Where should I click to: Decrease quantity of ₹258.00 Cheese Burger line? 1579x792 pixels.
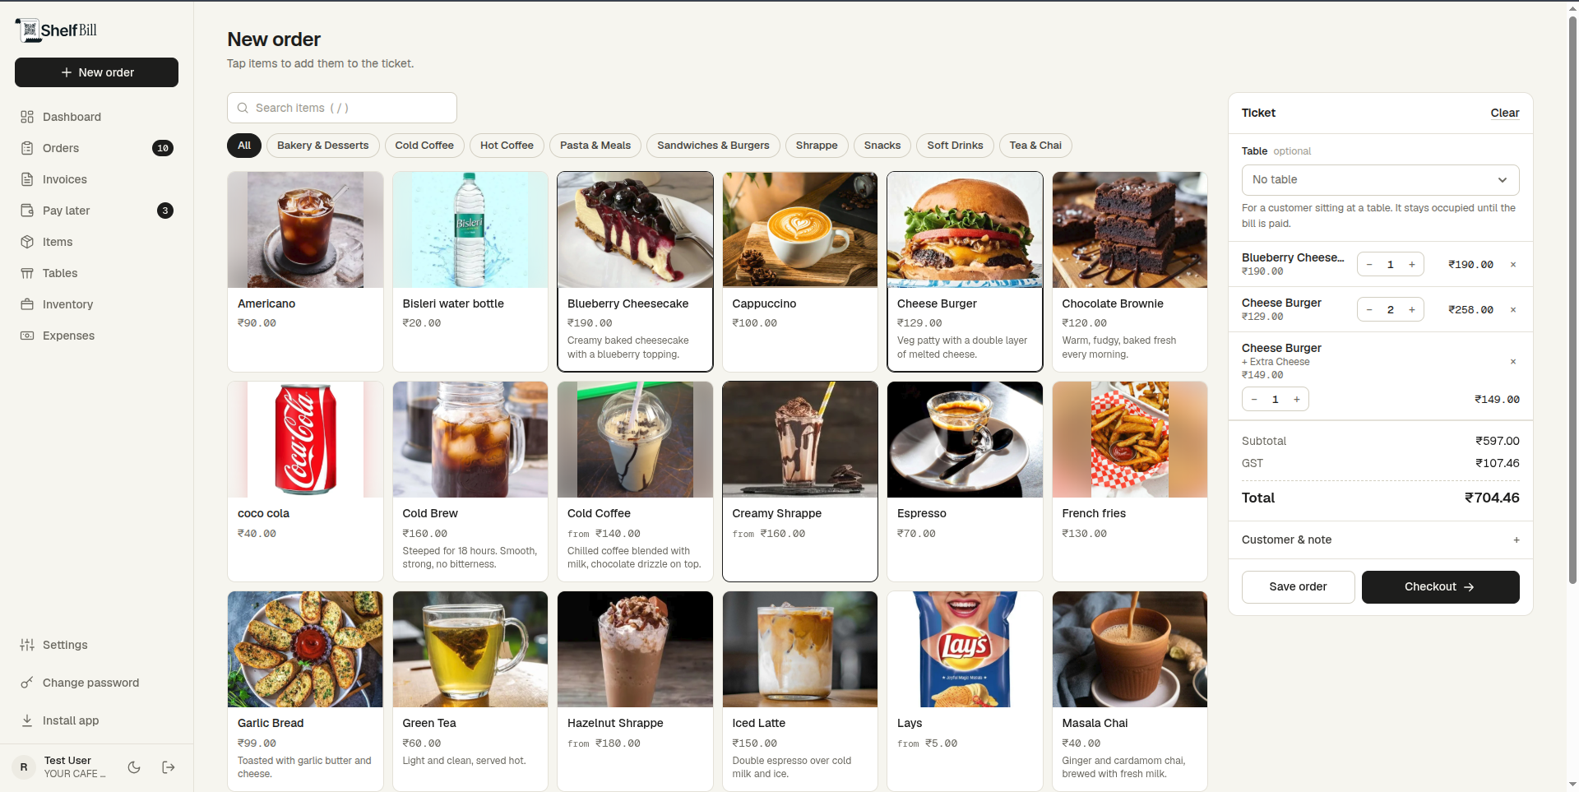(x=1369, y=310)
